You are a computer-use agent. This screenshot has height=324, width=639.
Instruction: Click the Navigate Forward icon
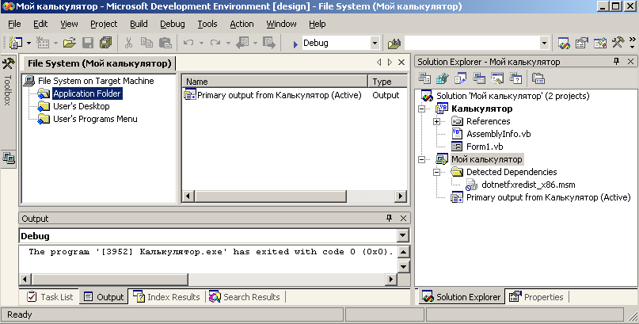click(x=269, y=43)
